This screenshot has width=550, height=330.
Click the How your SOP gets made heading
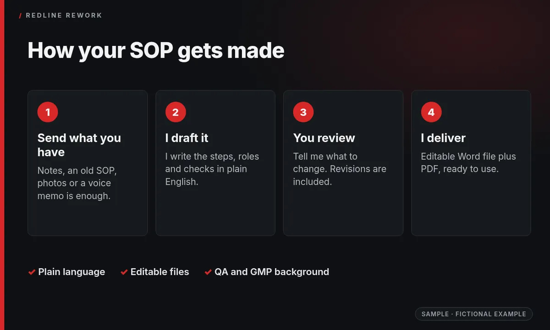click(156, 50)
